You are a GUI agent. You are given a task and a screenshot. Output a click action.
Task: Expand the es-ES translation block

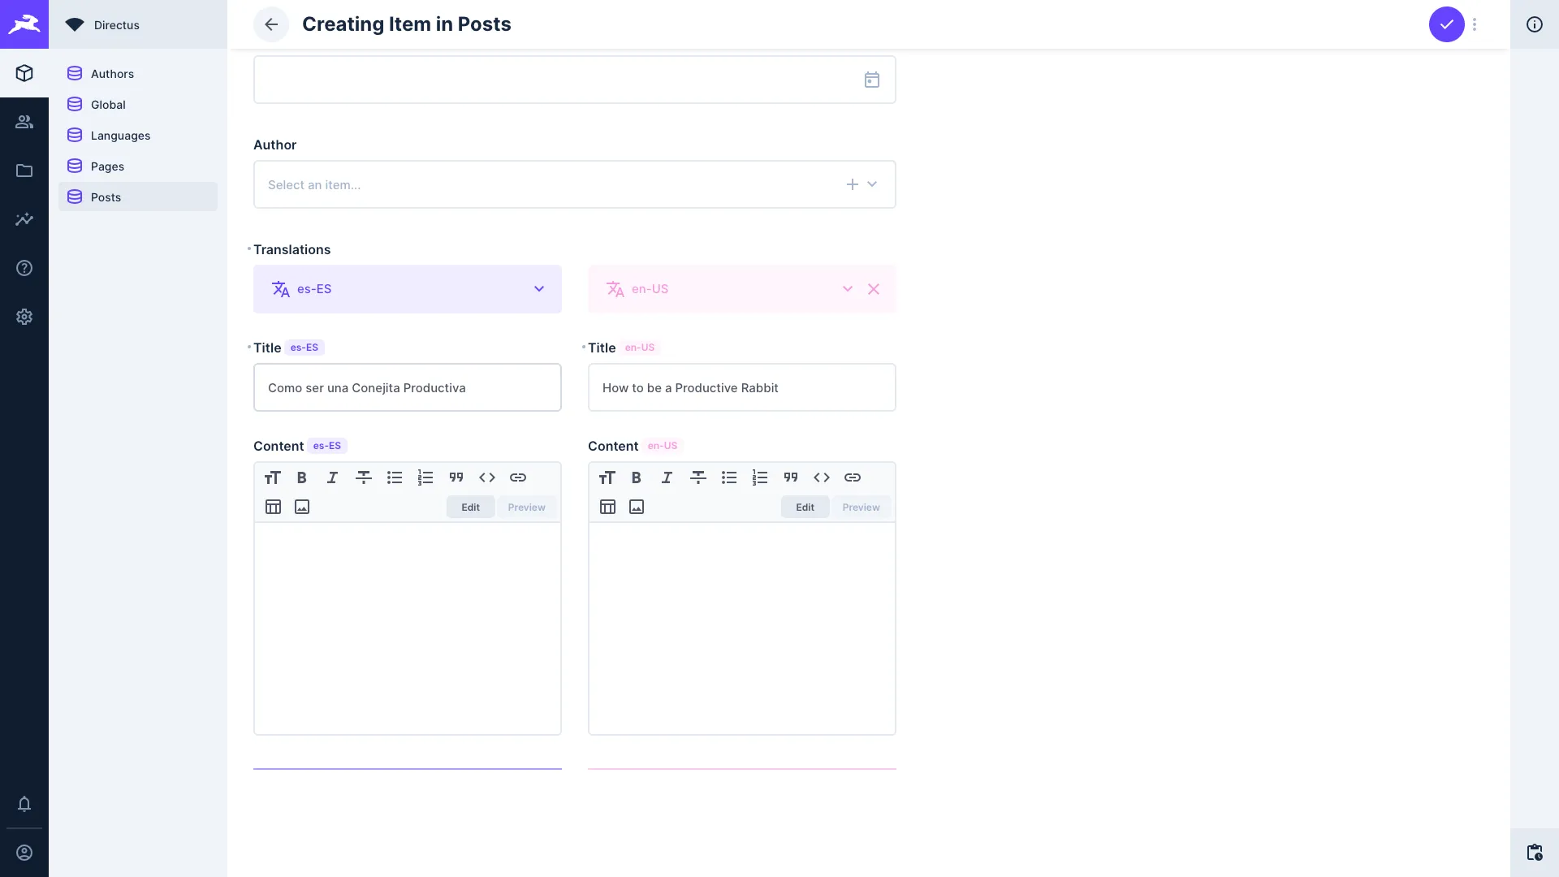point(539,288)
